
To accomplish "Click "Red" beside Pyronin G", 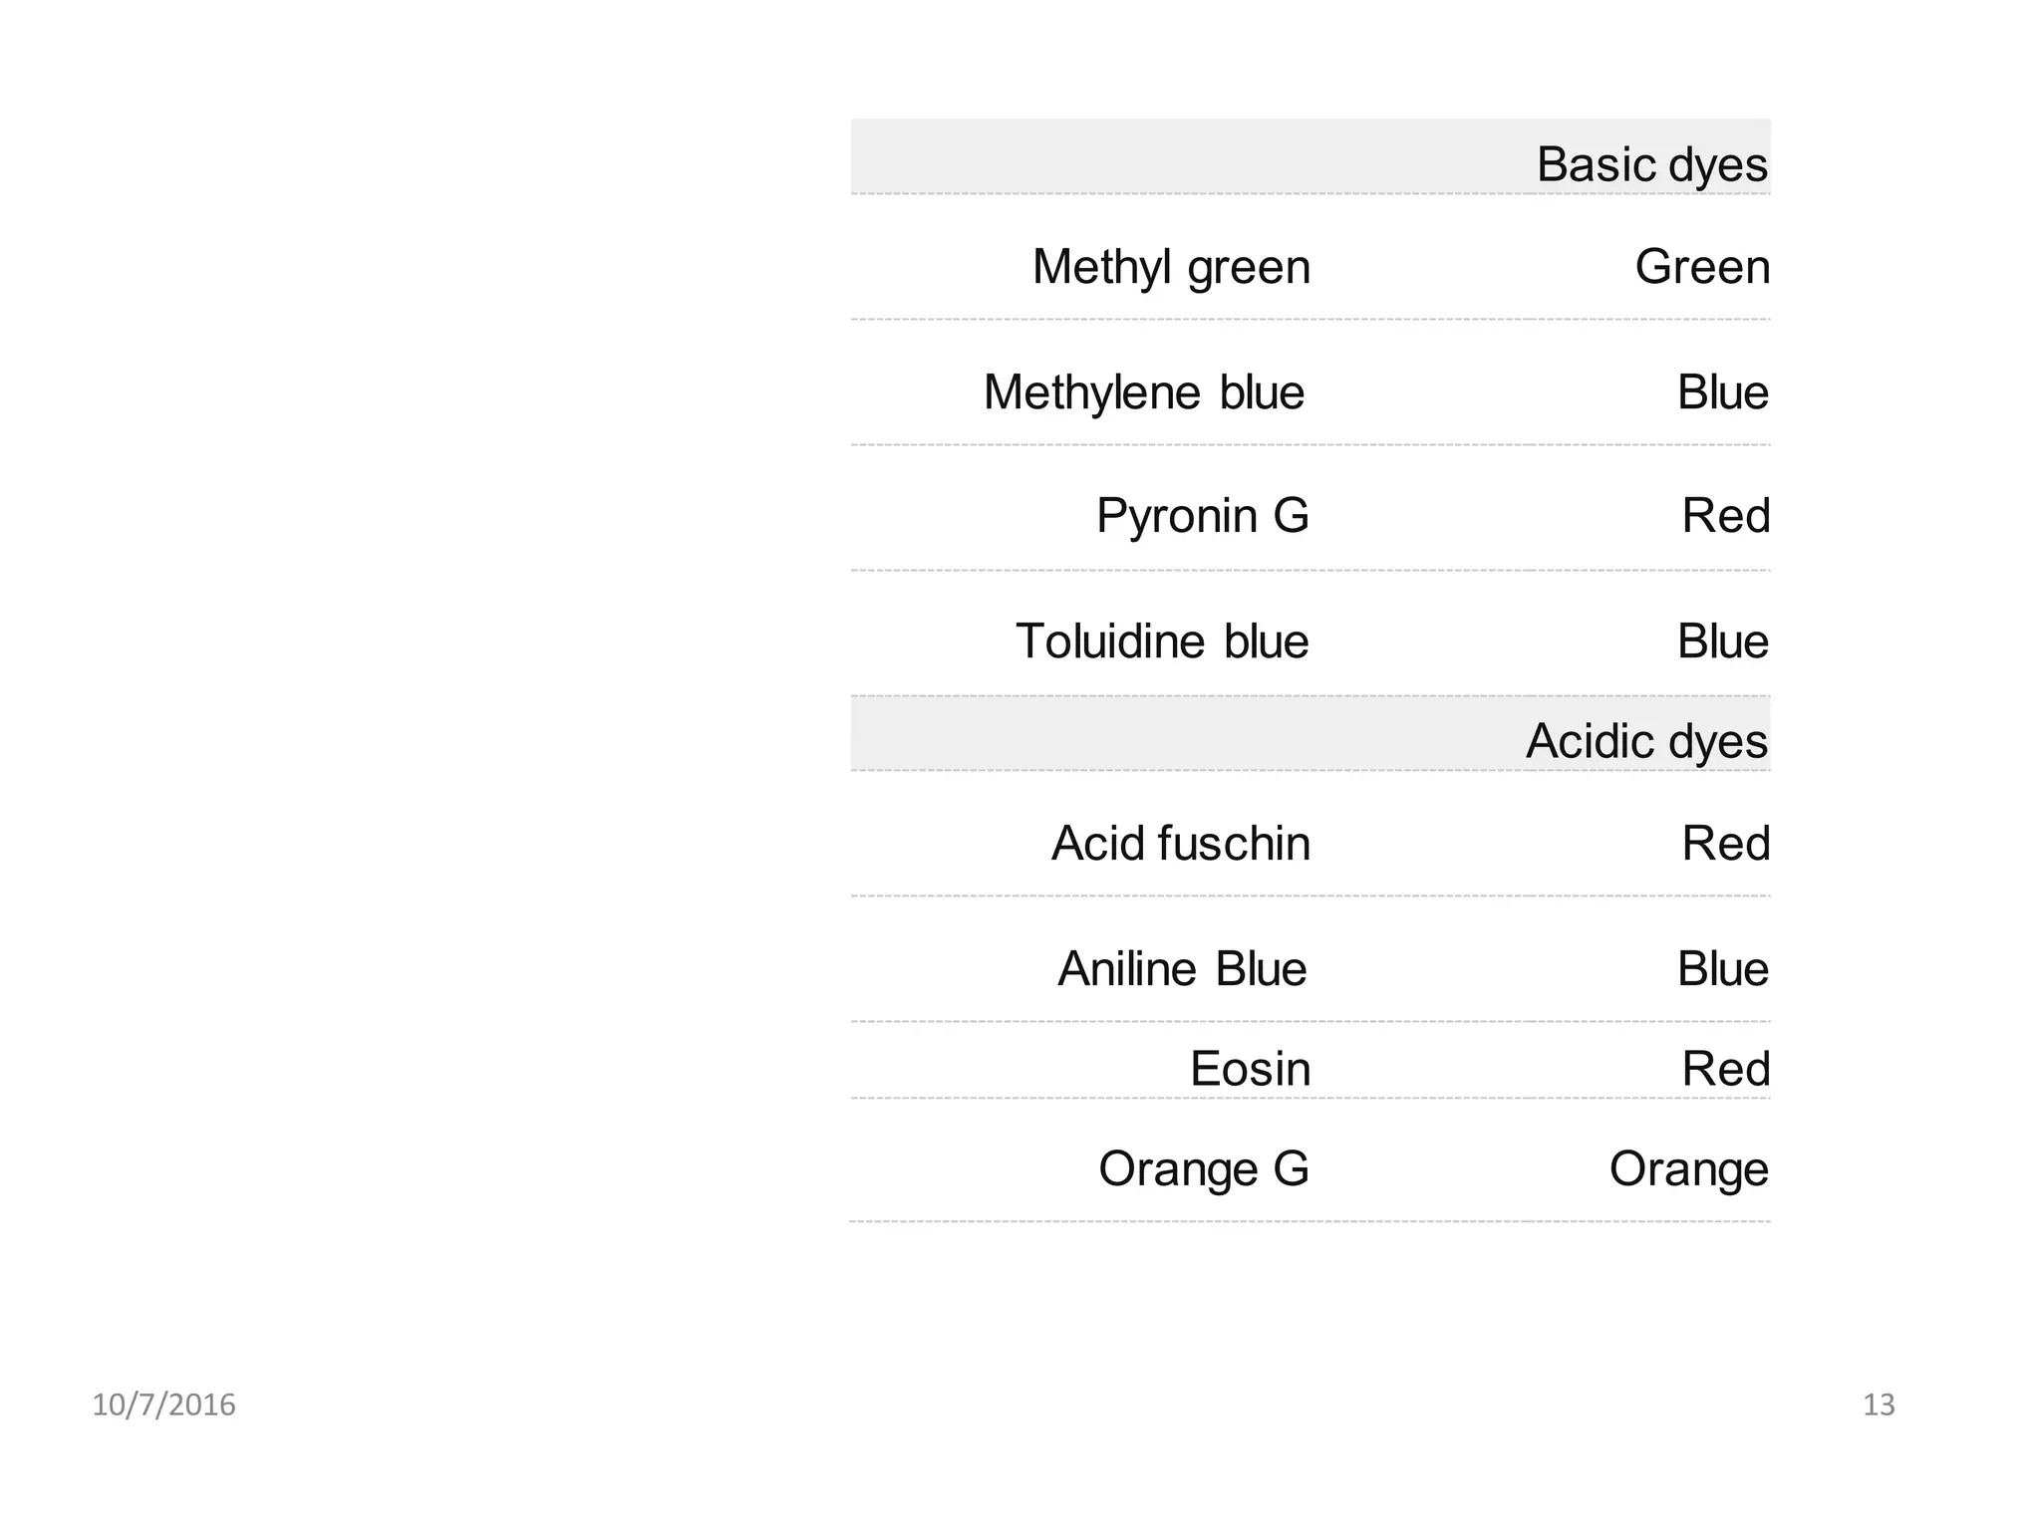I will [1725, 516].
